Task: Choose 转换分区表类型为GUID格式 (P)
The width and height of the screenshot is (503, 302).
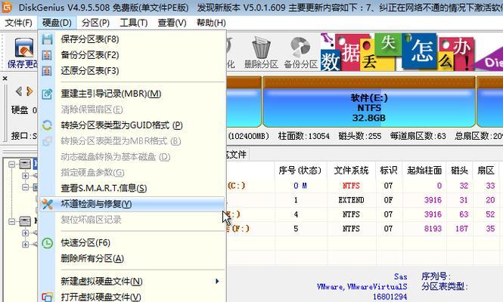Action: click(x=132, y=125)
